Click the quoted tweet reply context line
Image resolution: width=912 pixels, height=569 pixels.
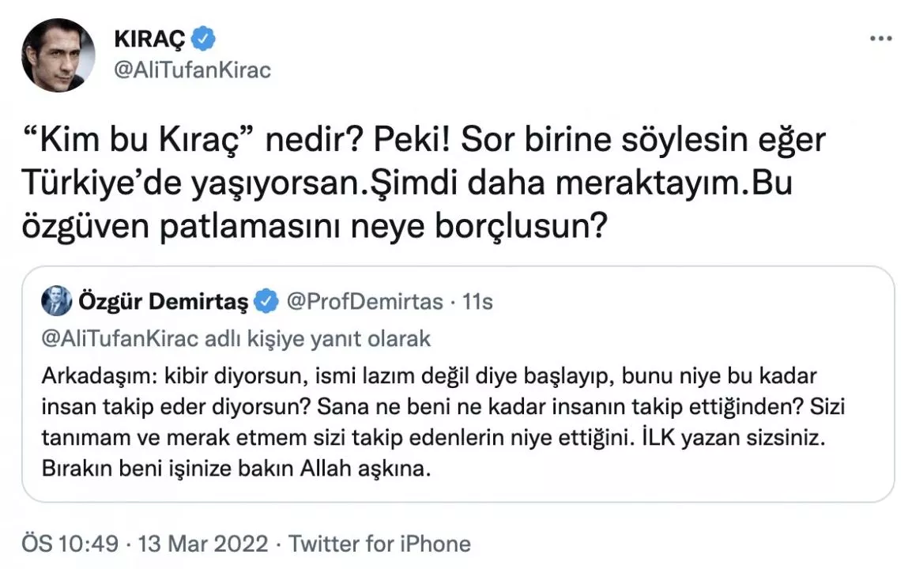[236, 338]
